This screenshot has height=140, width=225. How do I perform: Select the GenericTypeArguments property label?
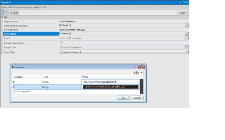(x=16, y=25)
